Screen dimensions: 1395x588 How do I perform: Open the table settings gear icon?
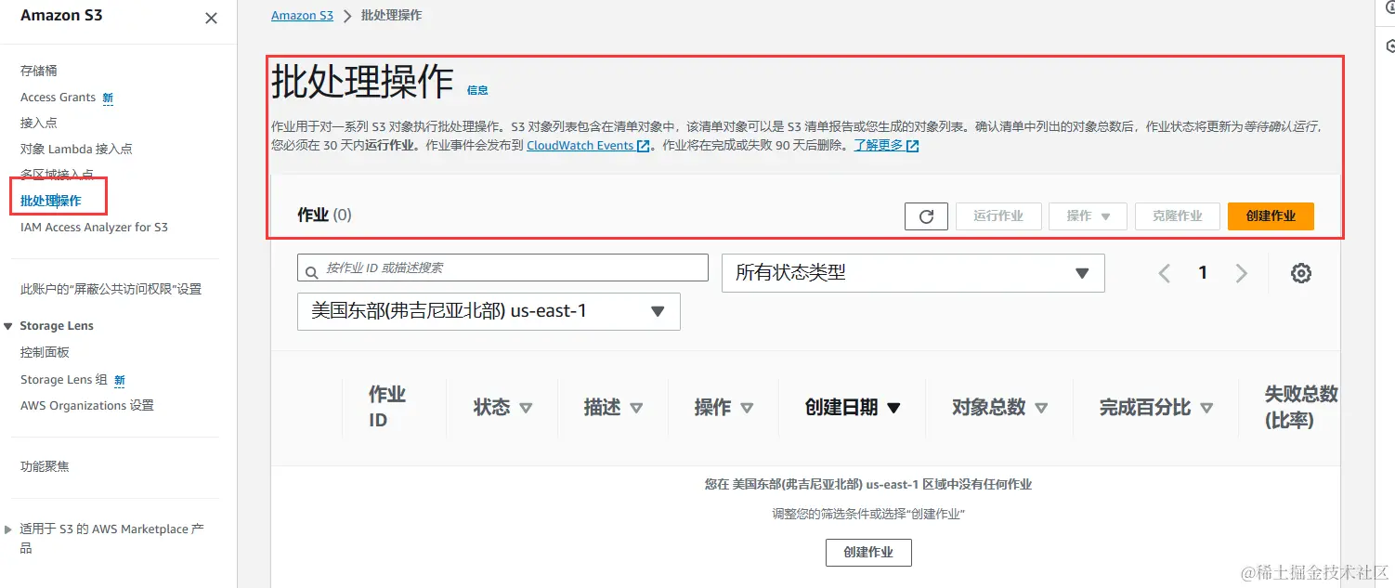point(1301,273)
